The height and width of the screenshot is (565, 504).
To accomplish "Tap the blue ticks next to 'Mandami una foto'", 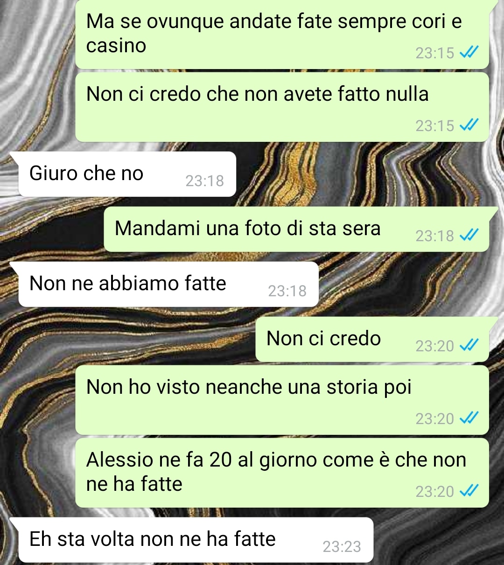I will 469,236.
